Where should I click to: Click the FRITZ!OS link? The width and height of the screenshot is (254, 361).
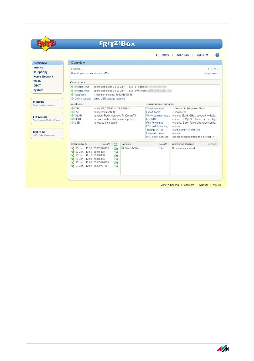(x=213, y=69)
